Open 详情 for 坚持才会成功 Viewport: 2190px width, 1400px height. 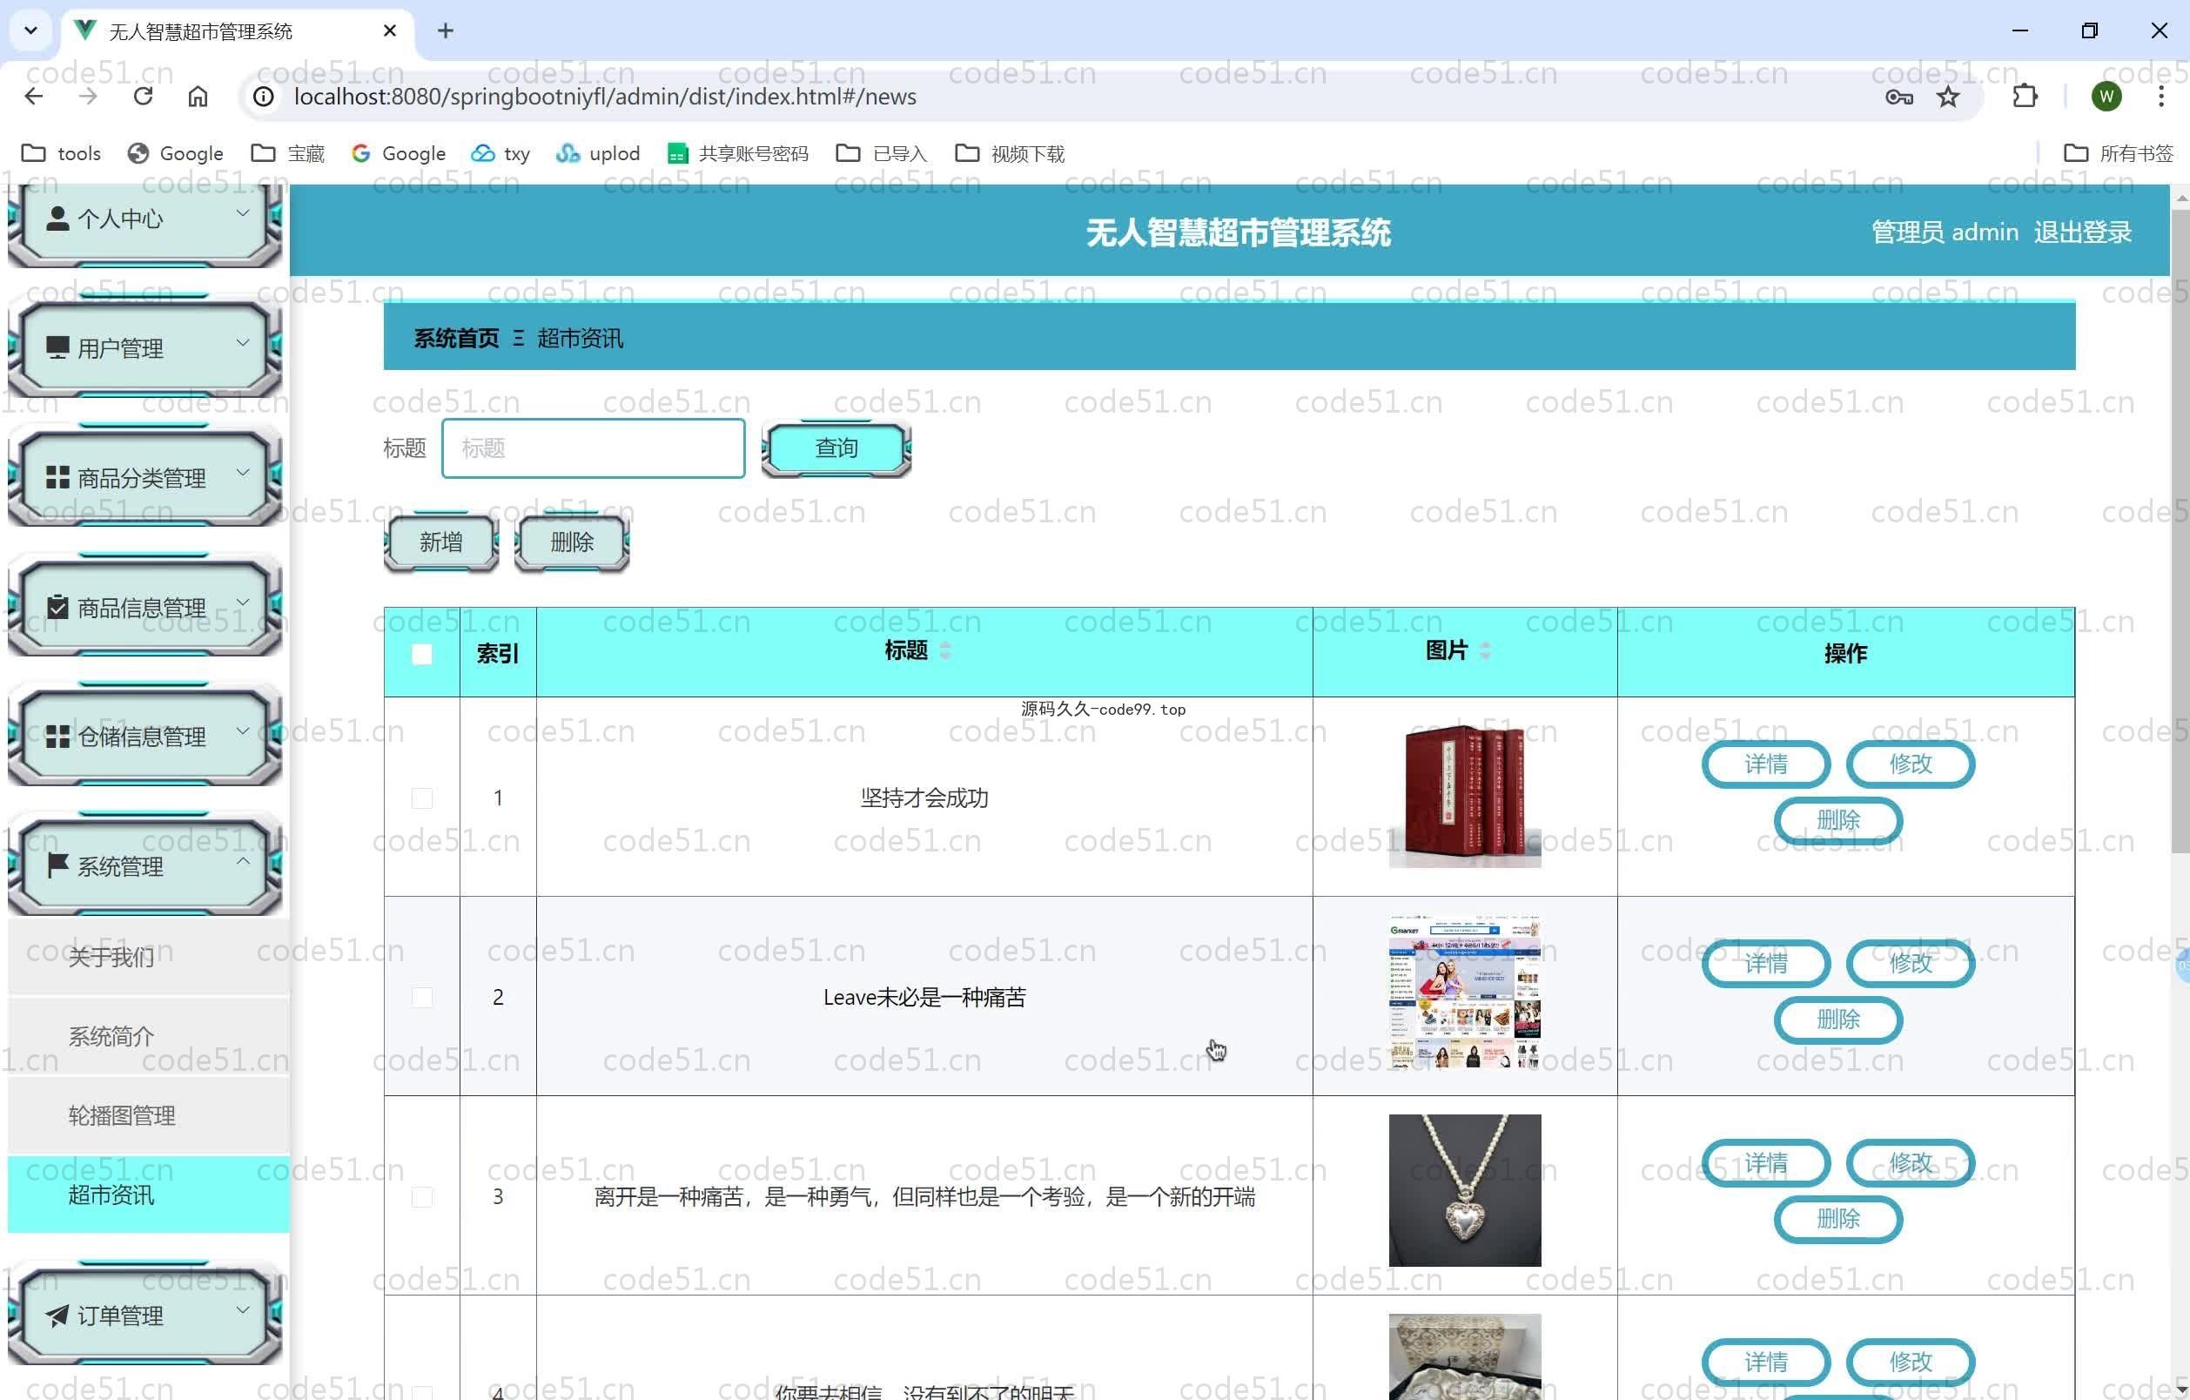point(1765,764)
